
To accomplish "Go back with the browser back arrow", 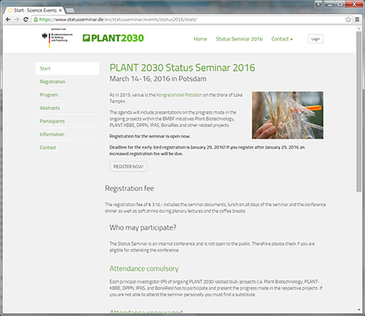I will click(x=8, y=19).
